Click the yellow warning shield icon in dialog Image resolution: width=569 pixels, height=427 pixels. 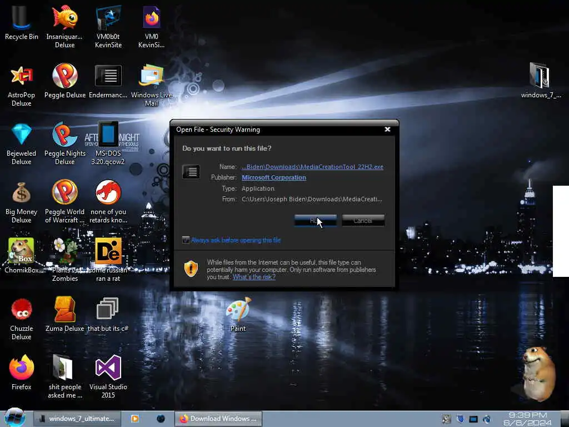click(191, 269)
